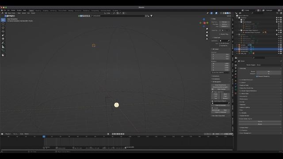Select the Select Box tool
The image size is (283, 159).
[x=3, y=20]
